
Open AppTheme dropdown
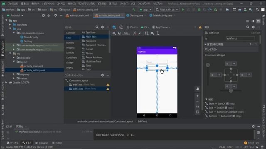(161, 27)
